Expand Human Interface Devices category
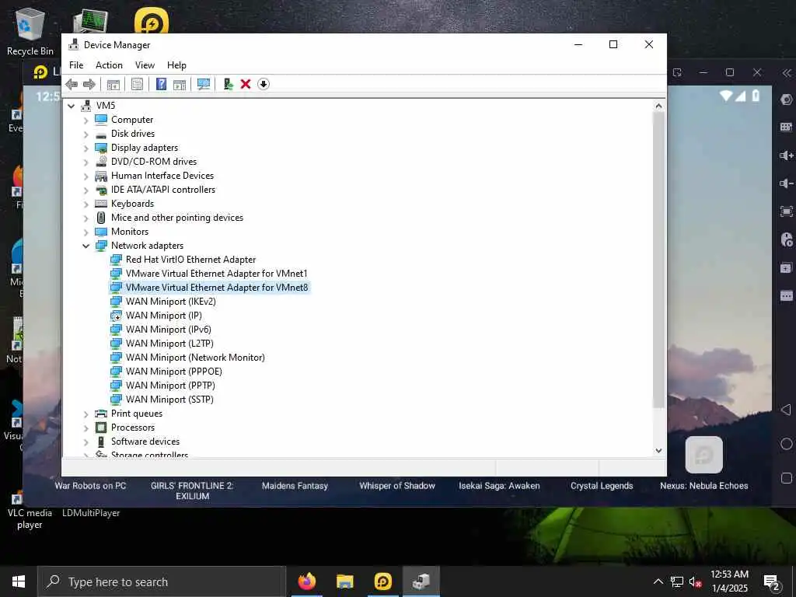 coord(86,176)
